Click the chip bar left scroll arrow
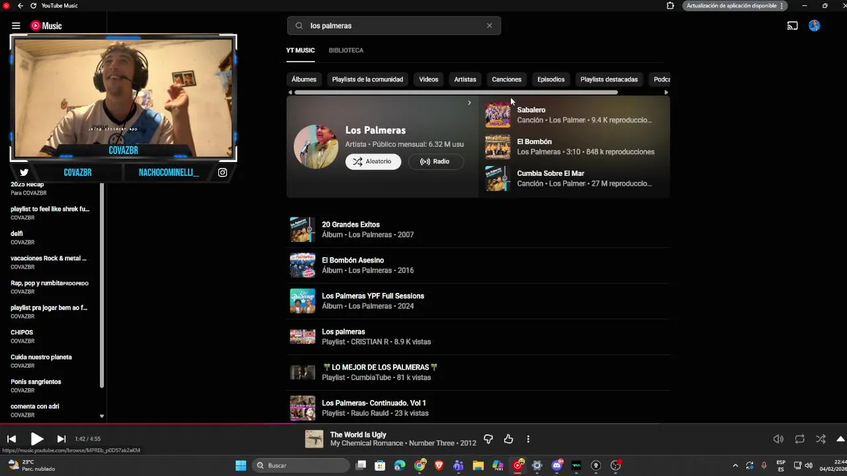Image resolution: width=847 pixels, height=476 pixels. (x=290, y=93)
